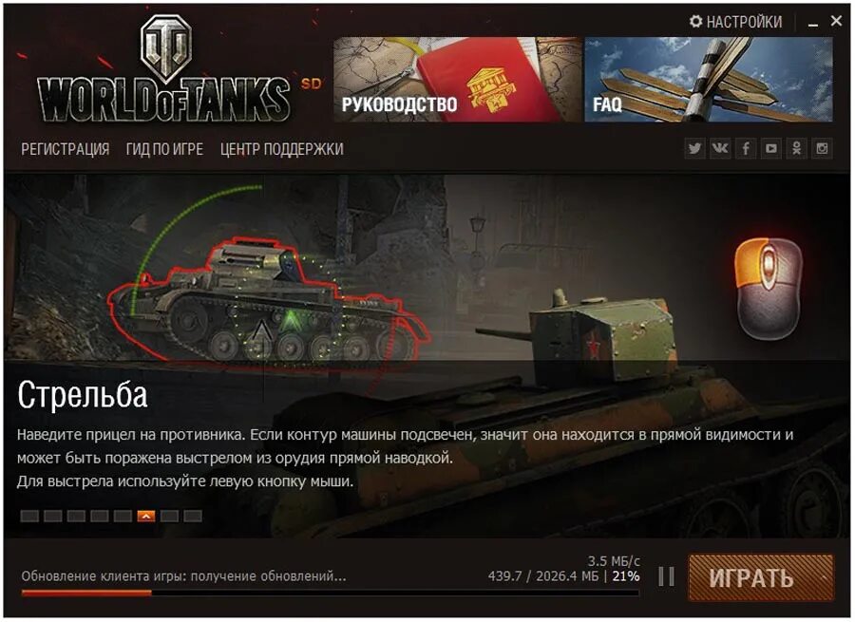Open the YouTube channel icon

[771, 148]
